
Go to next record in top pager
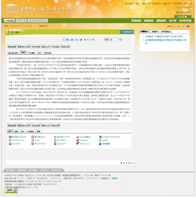[x=90, y=40]
